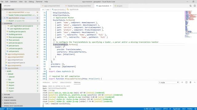This screenshot has height=110, width=197.
Task: Expand the Spring-Boot Dashboard section
Action: pyautogui.click(x=21, y=106)
